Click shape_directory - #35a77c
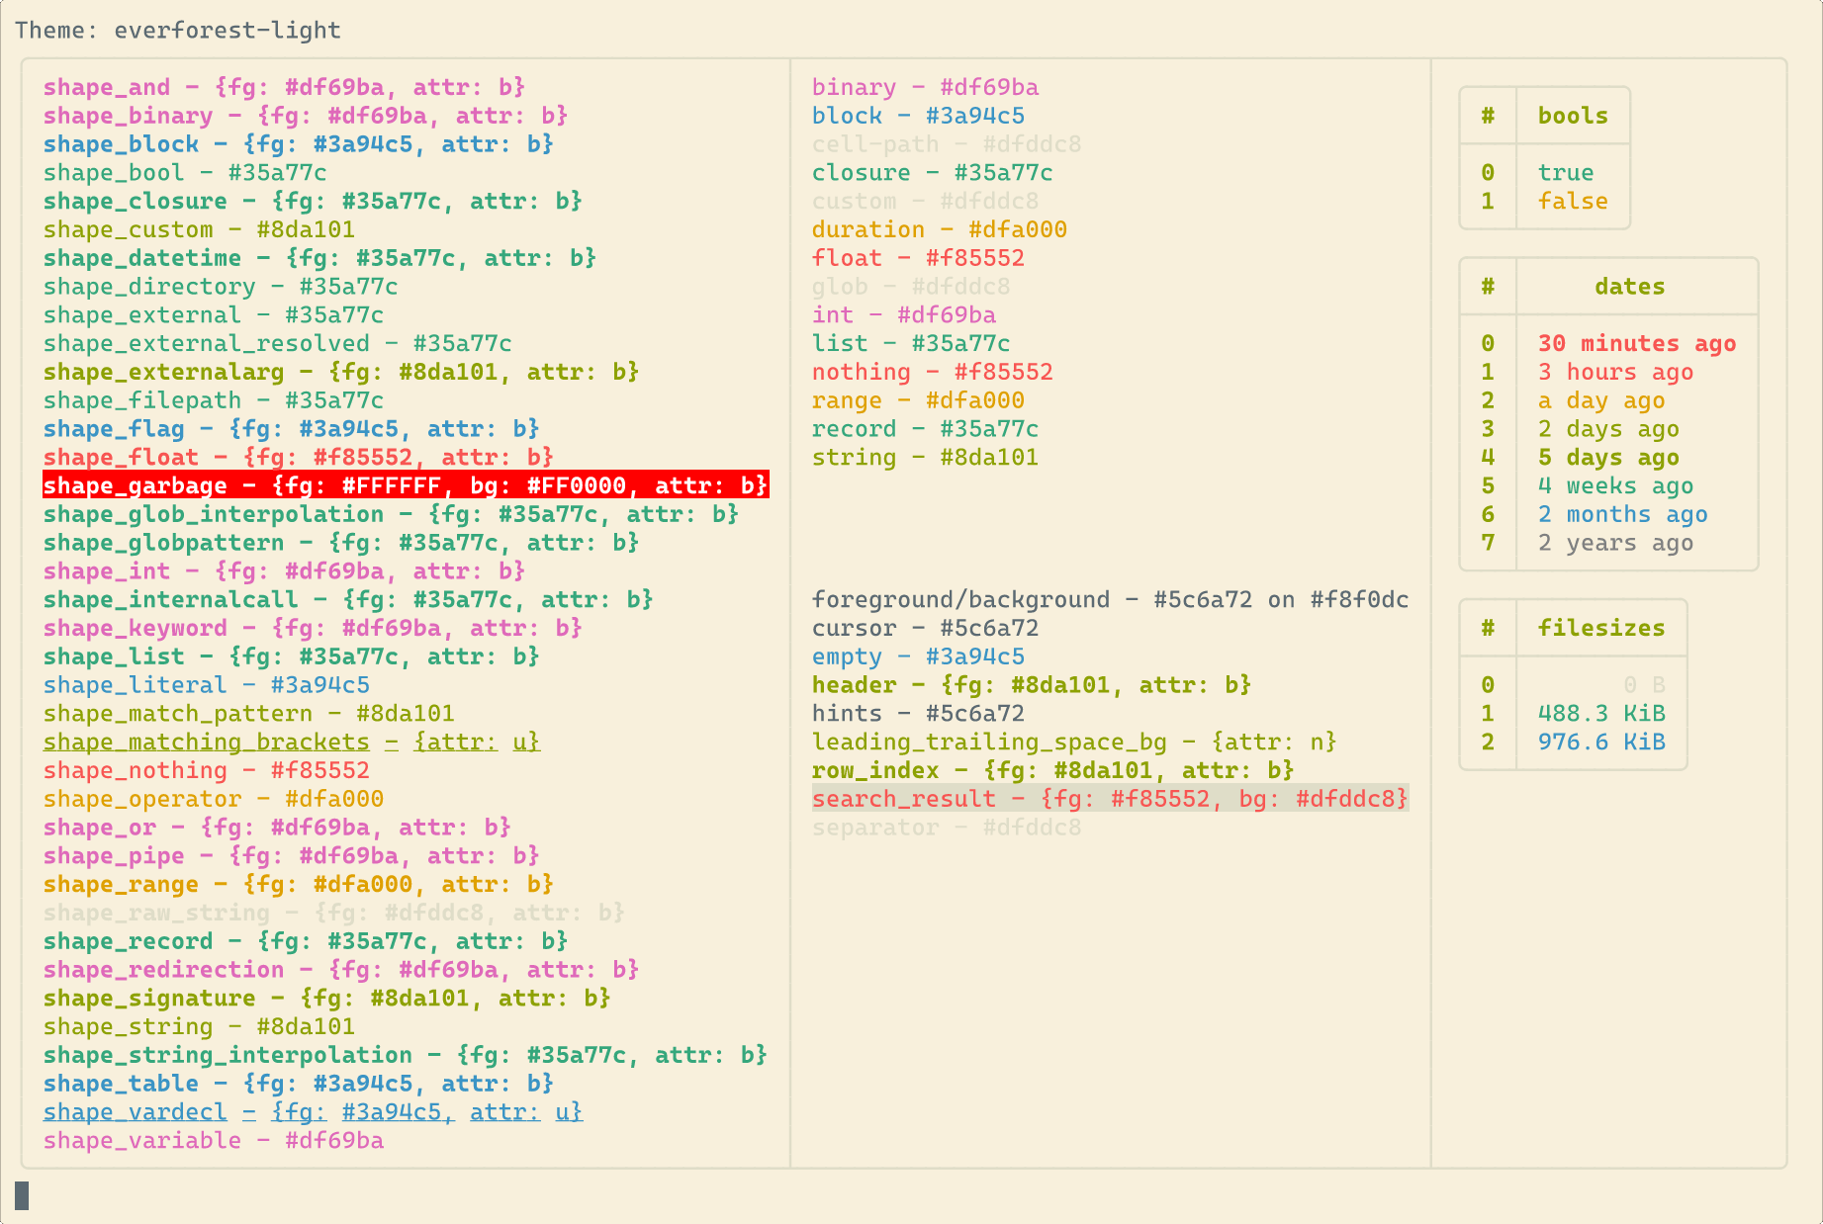Viewport: 1823px width, 1224px height. [x=221, y=288]
